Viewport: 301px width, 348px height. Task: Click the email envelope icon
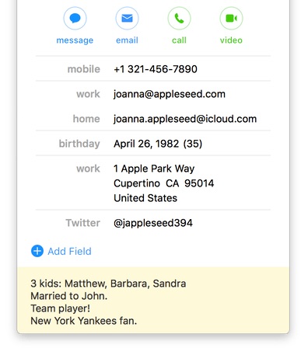[127, 19]
